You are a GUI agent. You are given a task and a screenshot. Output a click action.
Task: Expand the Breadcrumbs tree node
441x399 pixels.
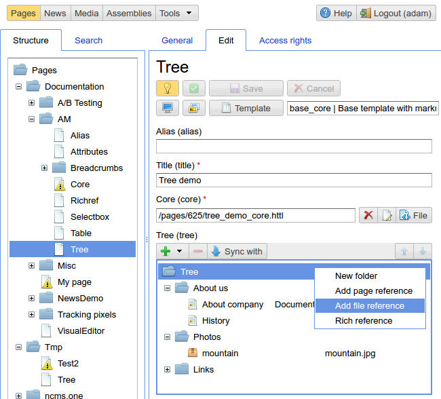(45, 168)
